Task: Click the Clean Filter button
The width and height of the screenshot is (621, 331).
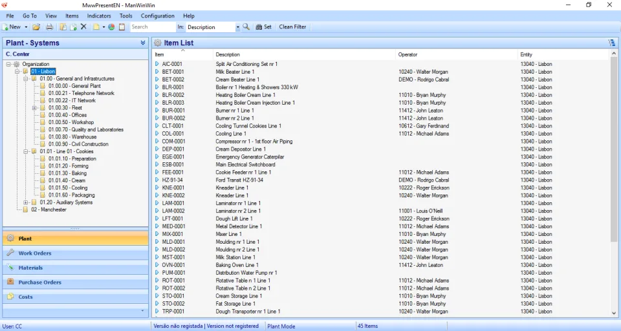Action: pos(292,27)
